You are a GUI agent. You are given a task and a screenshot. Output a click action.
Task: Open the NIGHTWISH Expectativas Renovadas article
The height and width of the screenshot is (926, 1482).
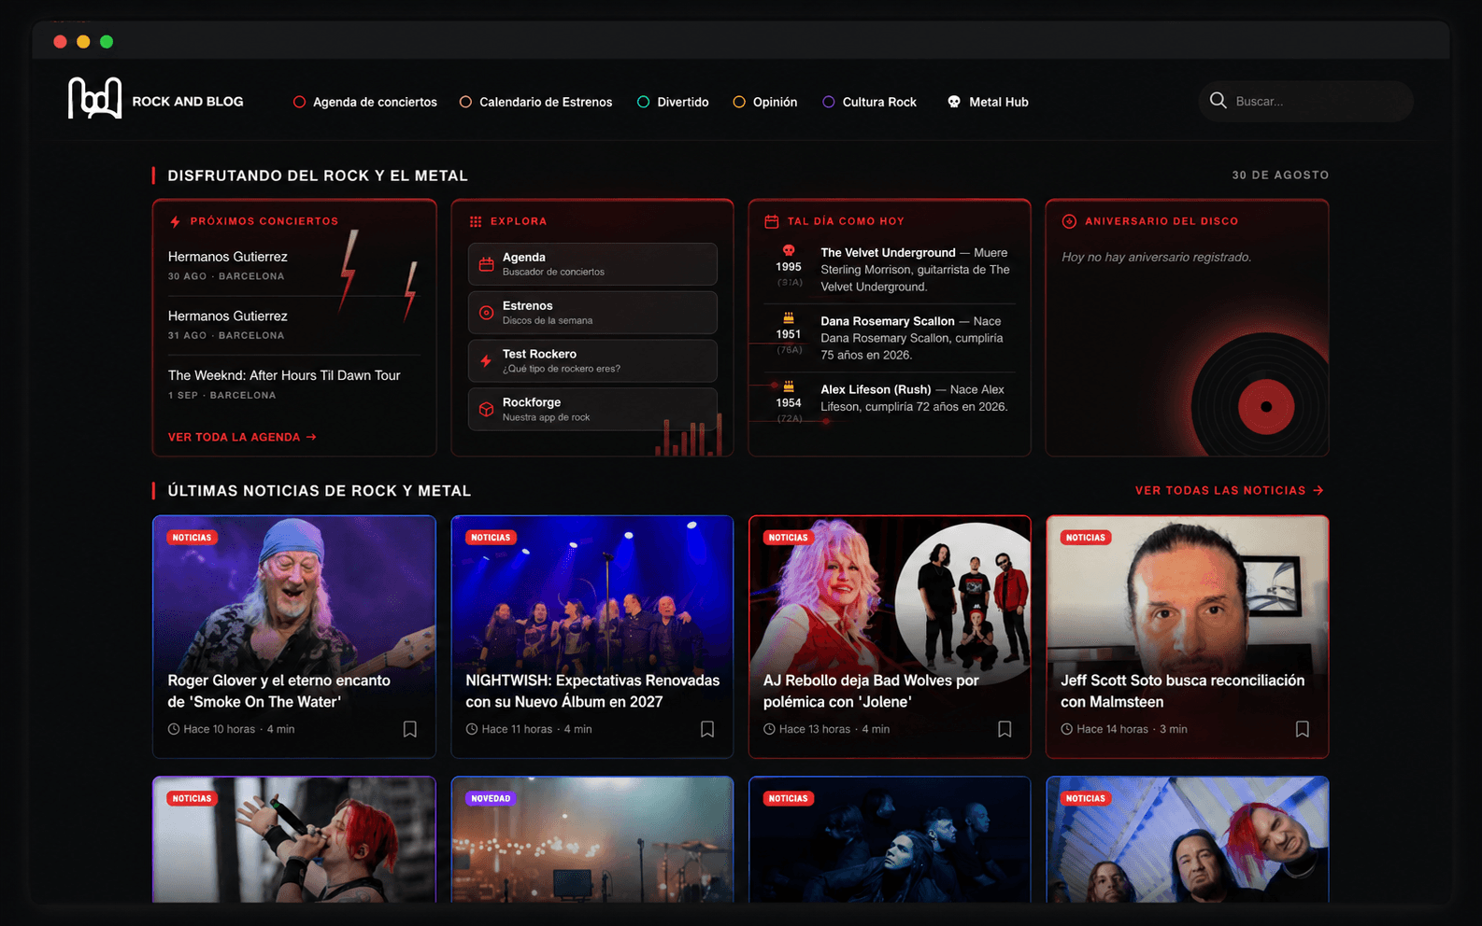(x=592, y=691)
